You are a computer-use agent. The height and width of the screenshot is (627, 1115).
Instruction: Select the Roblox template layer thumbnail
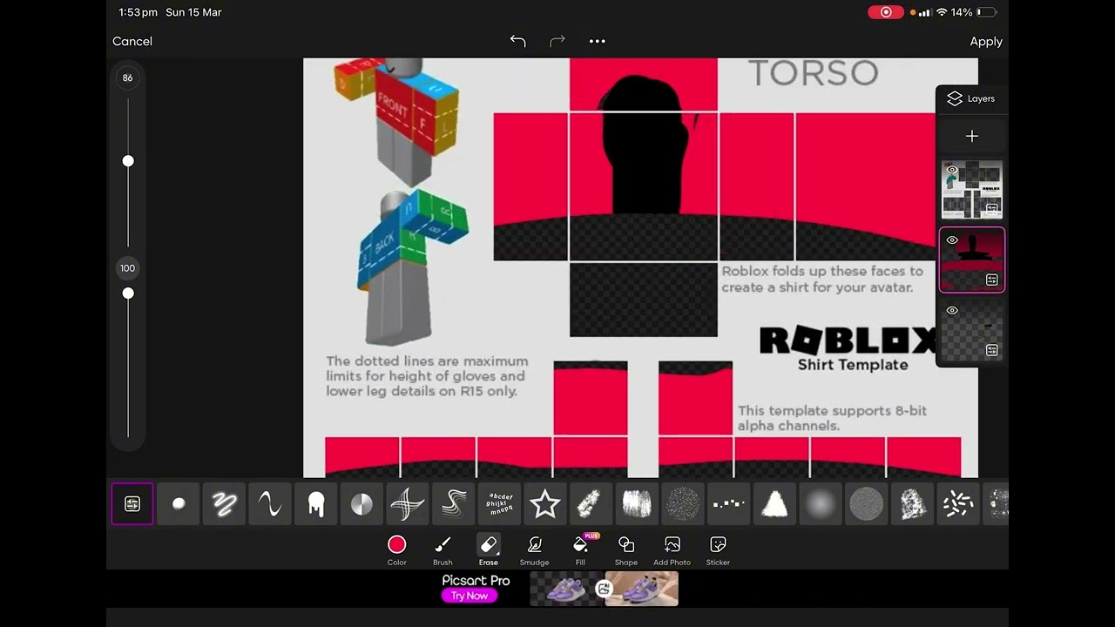pos(972,190)
